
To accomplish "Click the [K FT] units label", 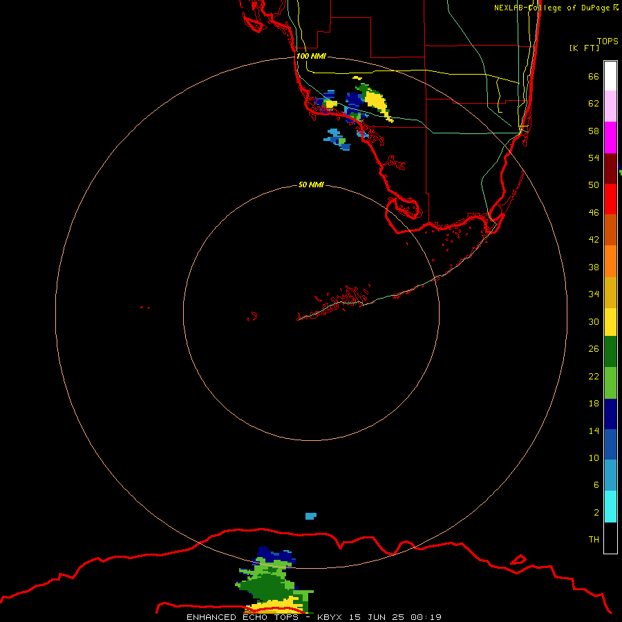I will 584,48.
